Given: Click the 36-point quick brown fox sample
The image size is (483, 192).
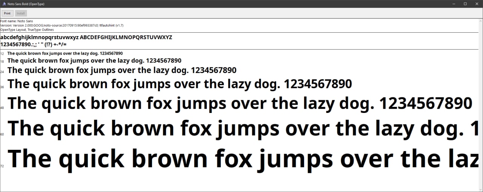Looking at the screenshot, I should tap(180, 84).
